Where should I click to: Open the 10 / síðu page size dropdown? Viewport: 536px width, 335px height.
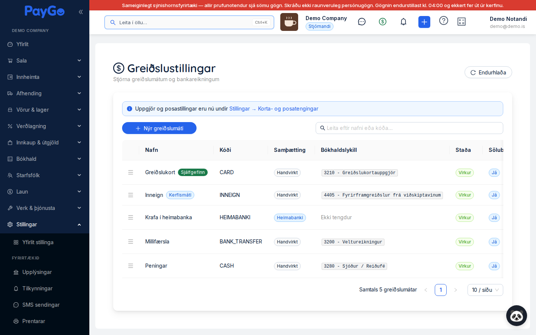tap(485, 290)
